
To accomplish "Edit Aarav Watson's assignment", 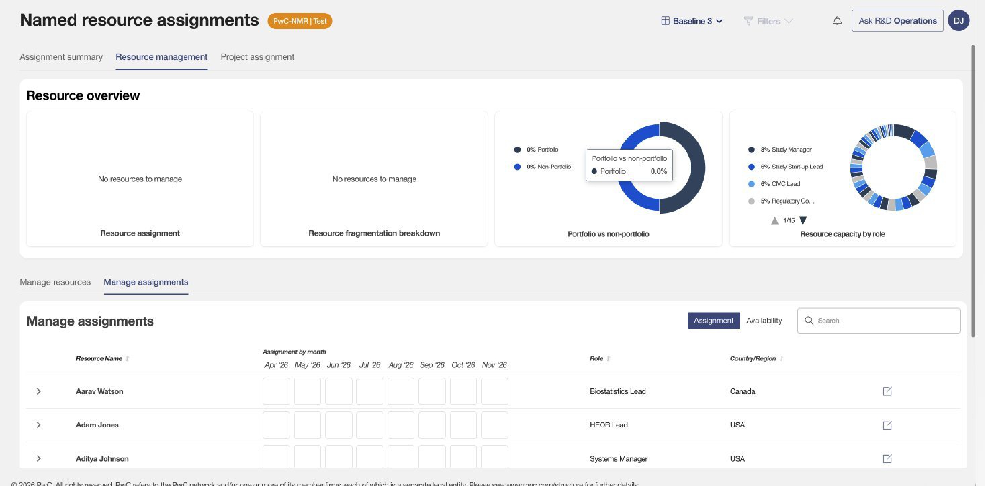I will click(x=887, y=391).
